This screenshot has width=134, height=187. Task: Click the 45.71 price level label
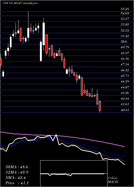tap(125, 76)
